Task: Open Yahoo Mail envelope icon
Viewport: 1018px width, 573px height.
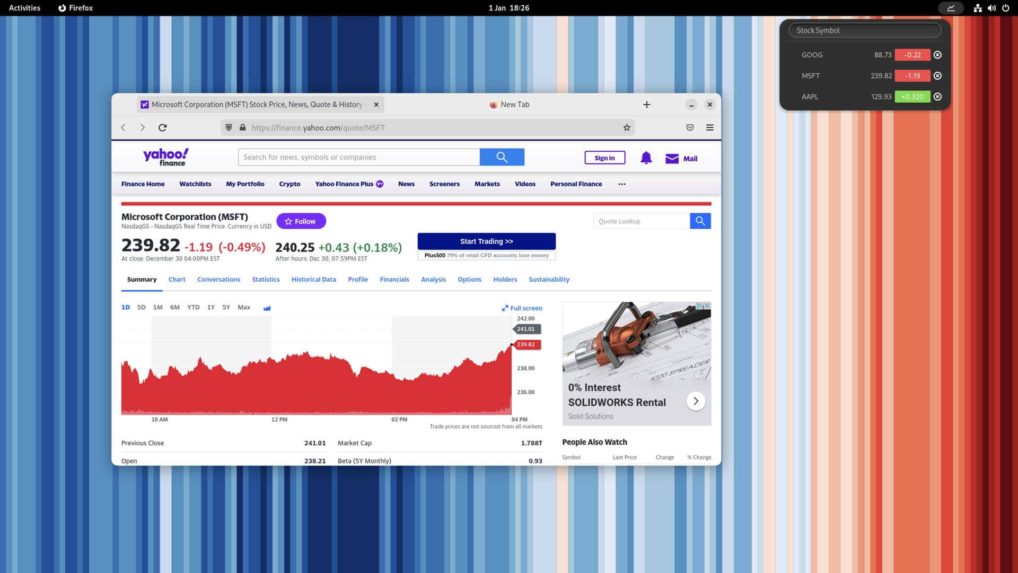Action: click(672, 159)
